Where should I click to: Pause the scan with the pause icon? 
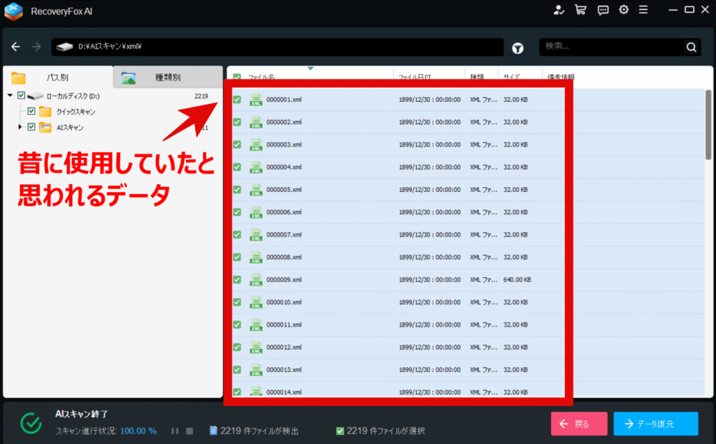175,431
